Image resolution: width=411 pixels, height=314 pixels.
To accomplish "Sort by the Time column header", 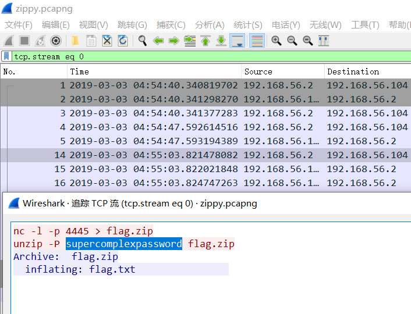I will [154, 72].
